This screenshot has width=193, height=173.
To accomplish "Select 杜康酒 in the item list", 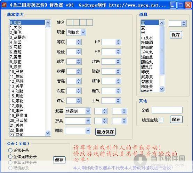I will (x=150, y=43).
